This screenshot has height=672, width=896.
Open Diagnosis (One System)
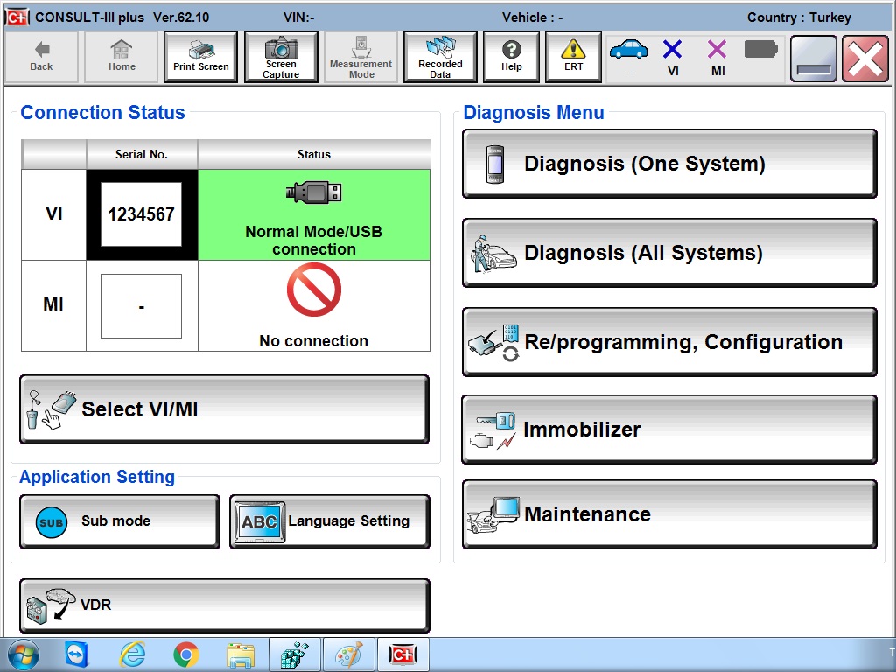click(x=669, y=164)
